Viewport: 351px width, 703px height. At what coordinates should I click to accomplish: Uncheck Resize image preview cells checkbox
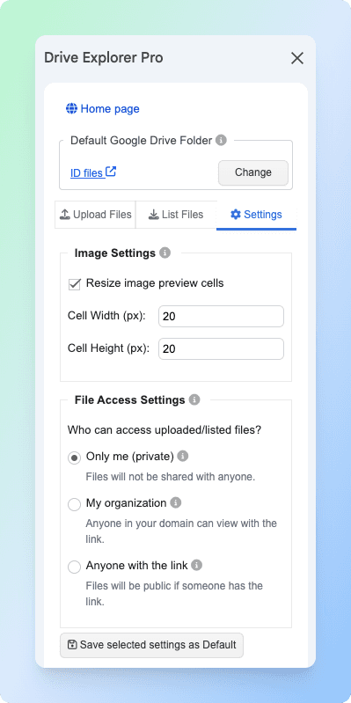click(75, 284)
